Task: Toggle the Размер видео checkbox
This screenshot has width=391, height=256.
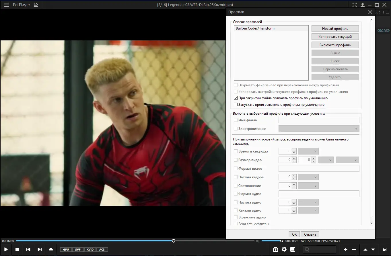Action: click(x=236, y=160)
